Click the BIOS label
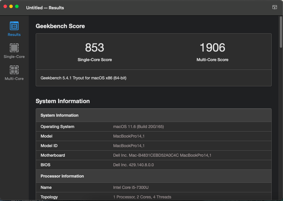The width and height of the screenshot is (283, 201). coord(45,165)
